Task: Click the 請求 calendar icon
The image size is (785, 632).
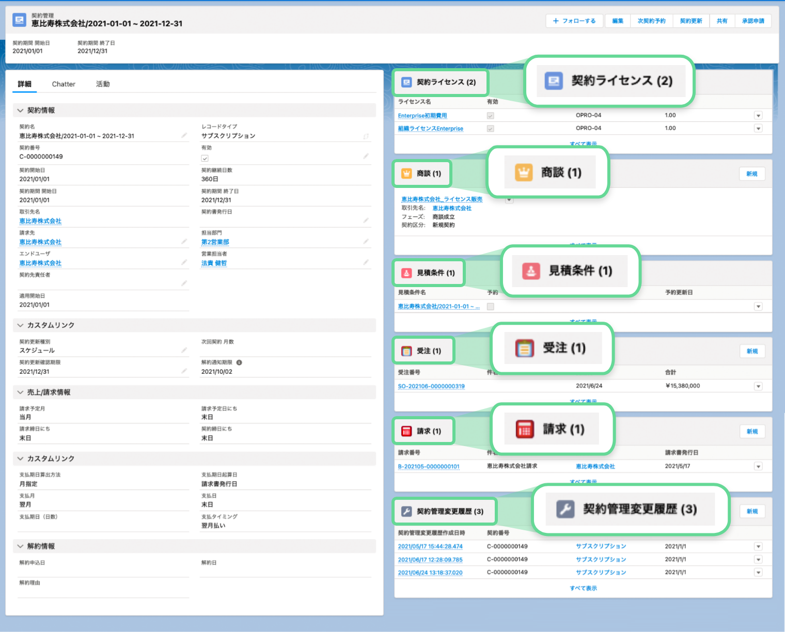Action: coord(406,431)
